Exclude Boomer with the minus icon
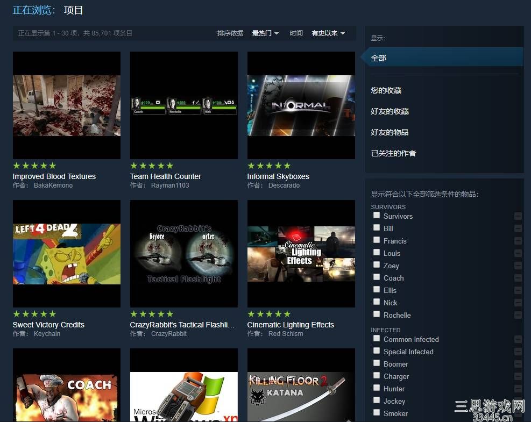The image size is (531, 422). 518,364
